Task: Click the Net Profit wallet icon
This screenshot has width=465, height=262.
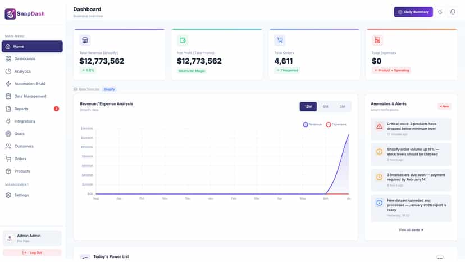Action: click(183, 40)
